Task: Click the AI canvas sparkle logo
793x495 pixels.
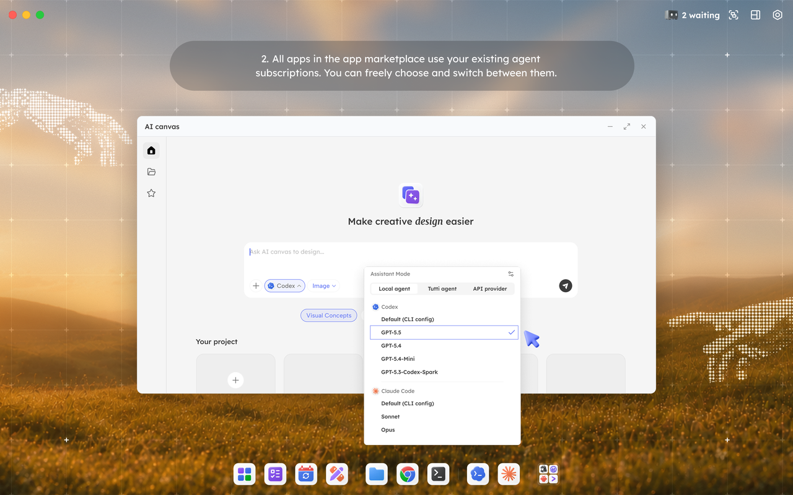Action: [411, 195]
